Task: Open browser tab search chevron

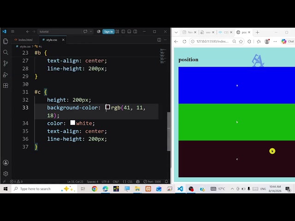Action: click(x=176, y=32)
